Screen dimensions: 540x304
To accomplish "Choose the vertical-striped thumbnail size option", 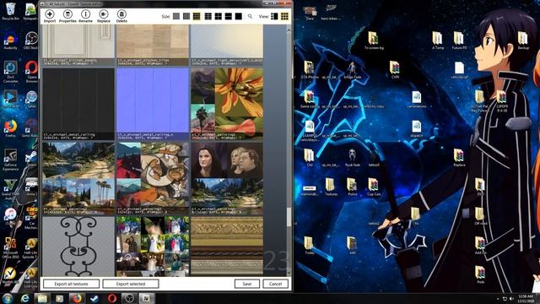I will (186, 16).
